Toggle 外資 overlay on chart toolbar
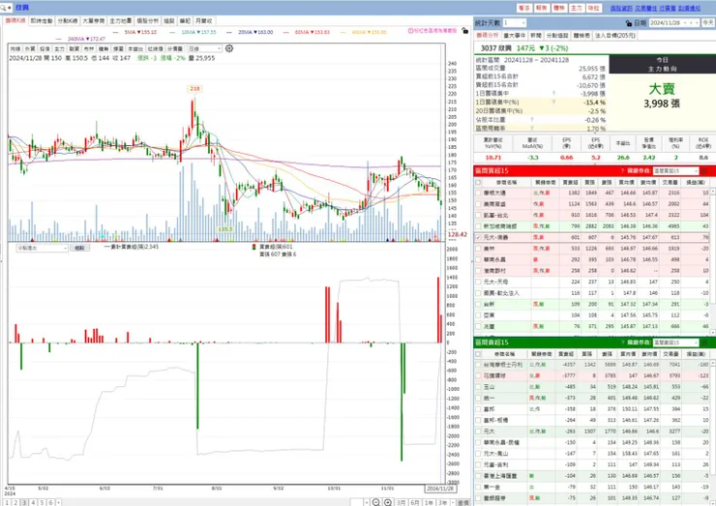Image resolution: width=716 pixels, height=506 pixels. click(x=30, y=48)
